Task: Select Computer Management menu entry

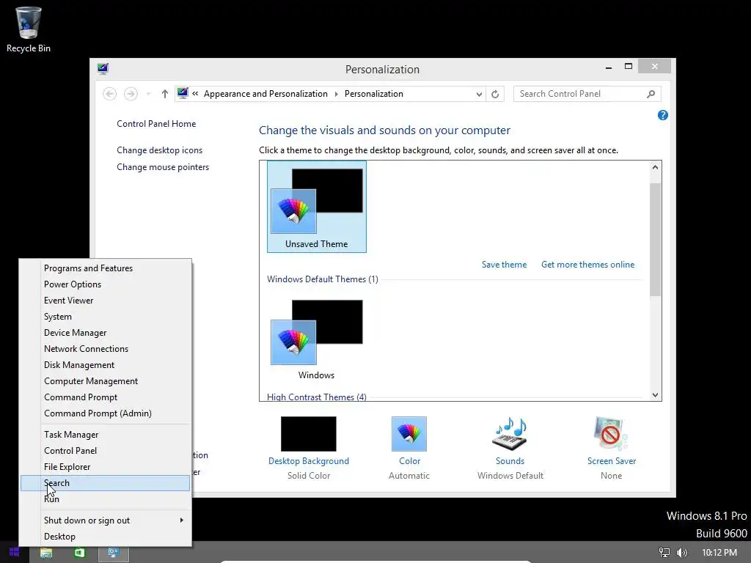Action: 106,381
